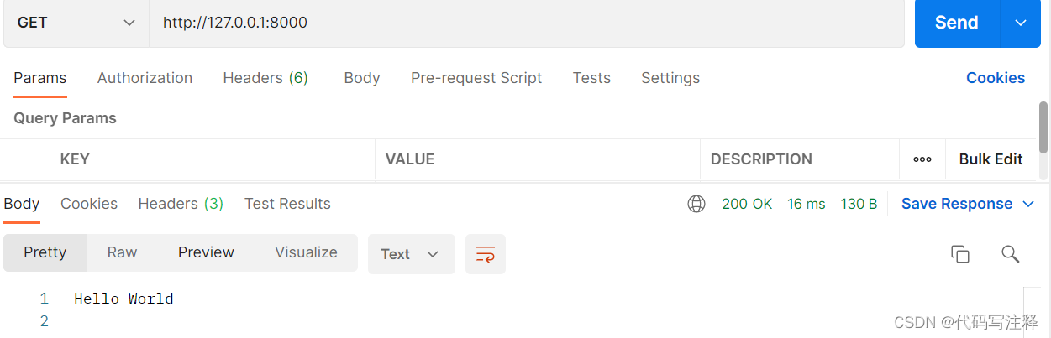Search within the response body
The image size is (1051, 338).
[x=1010, y=254]
